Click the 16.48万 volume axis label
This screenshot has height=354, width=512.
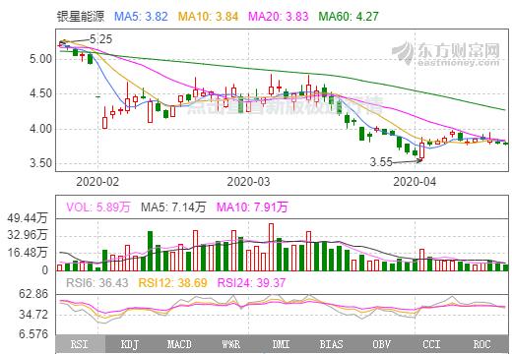pyautogui.click(x=28, y=253)
